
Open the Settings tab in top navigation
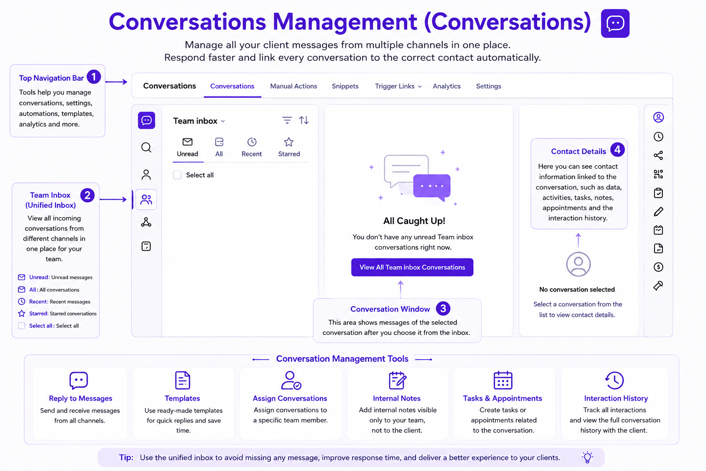click(x=489, y=86)
